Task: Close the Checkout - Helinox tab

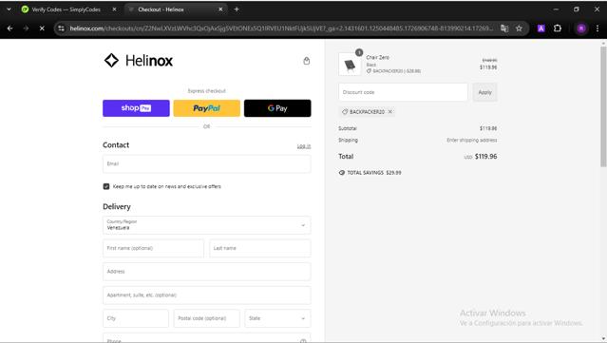Action: coord(220,10)
